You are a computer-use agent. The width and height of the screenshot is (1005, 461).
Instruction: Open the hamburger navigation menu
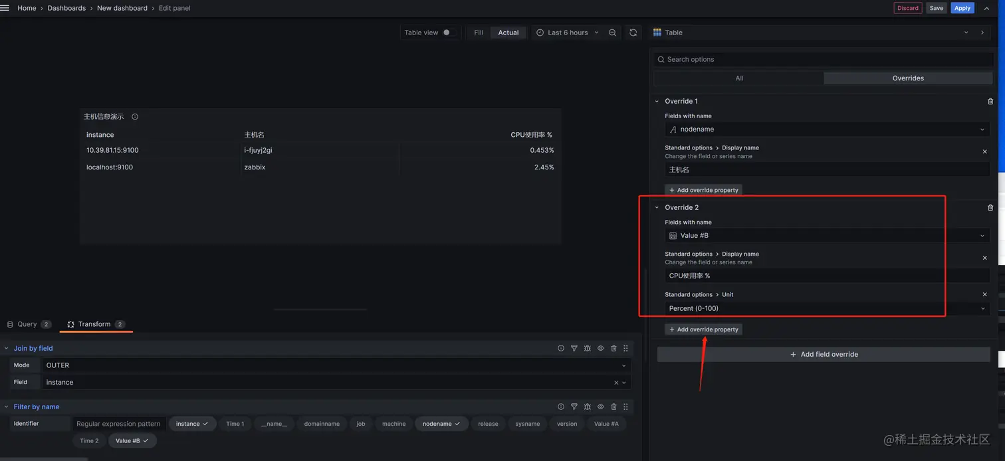pyautogui.click(x=5, y=8)
